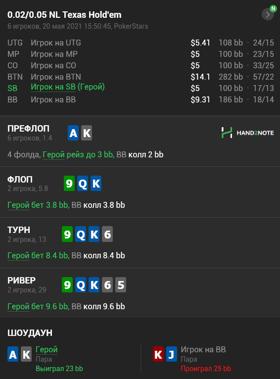The width and height of the screenshot is (280, 379).
Task: Select the Игрок на UTG player name
Action: click(x=56, y=43)
